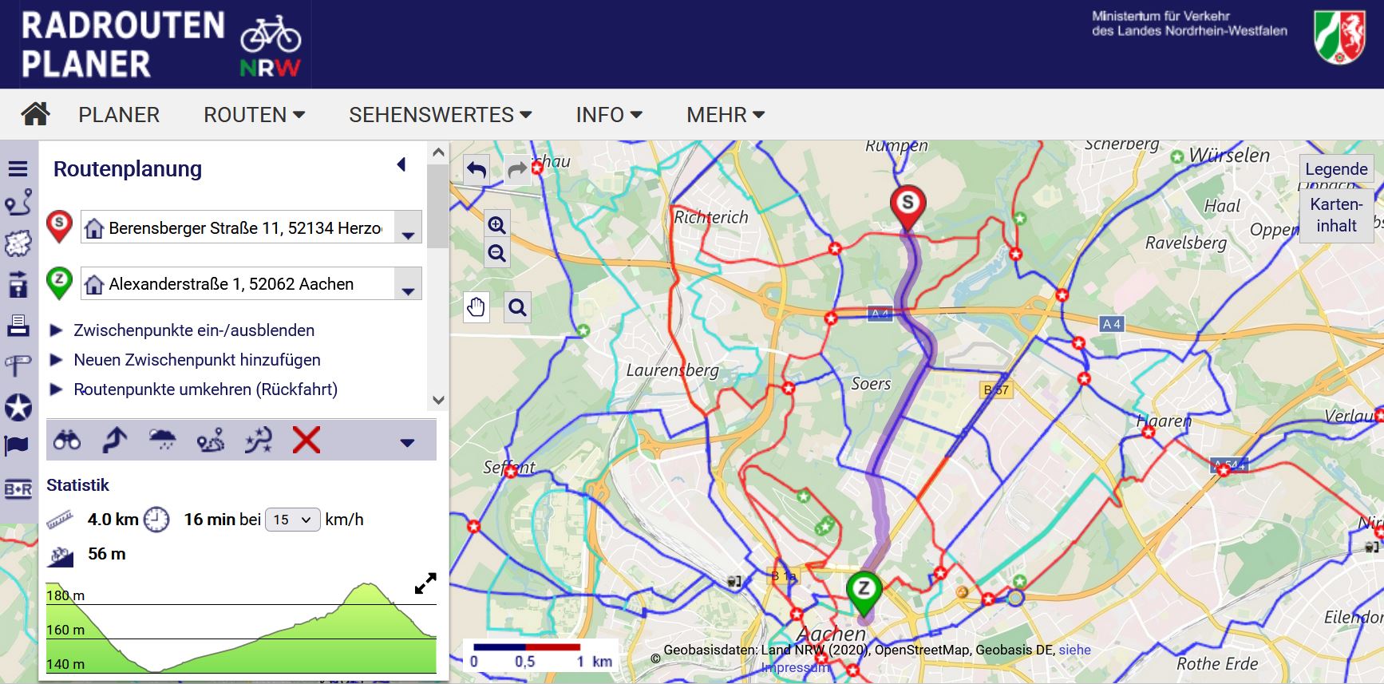Click the elevation profile chart
This screenshot has height=684, width=1384.
[241, 627]
